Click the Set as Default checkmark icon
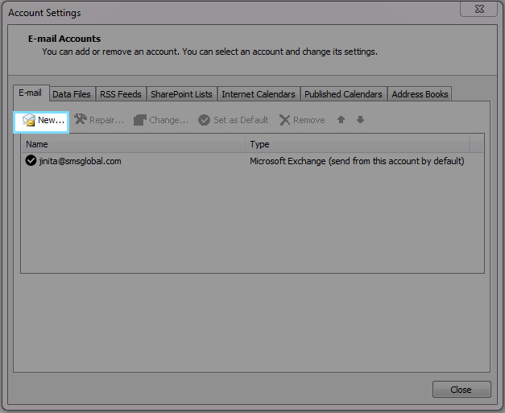Screen dimensions: 505x413 click(205, 120)
